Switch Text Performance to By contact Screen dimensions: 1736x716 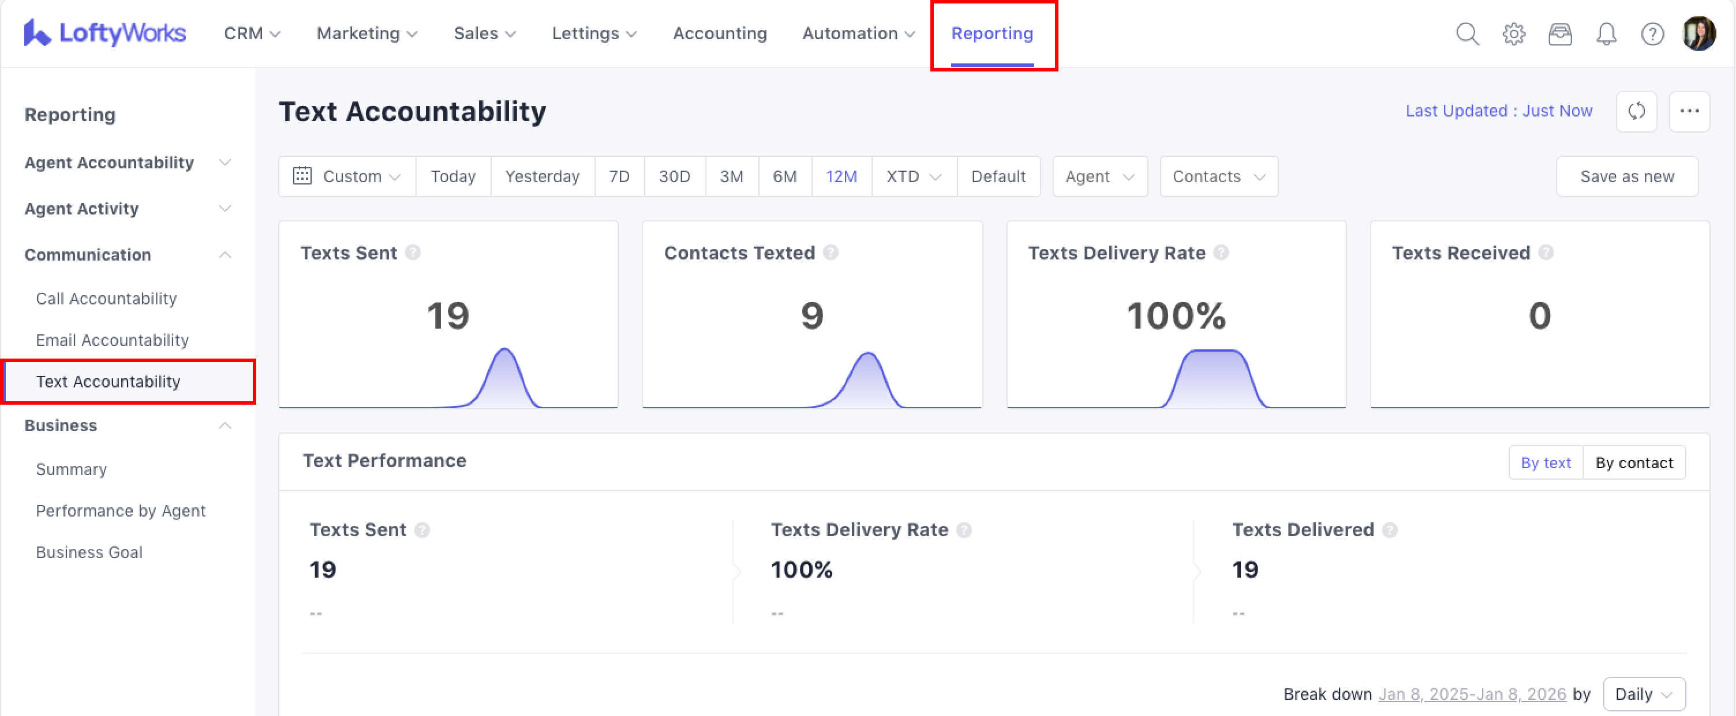coord(1634,463)
